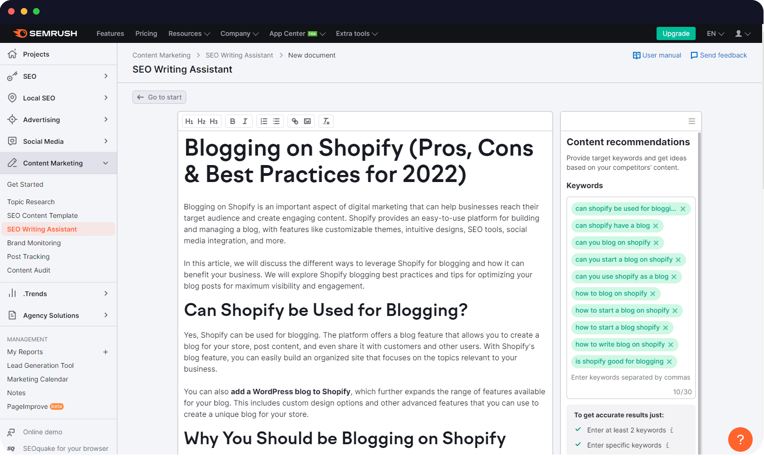Show info for 'Enter specific keywords'

coord(667,445)
